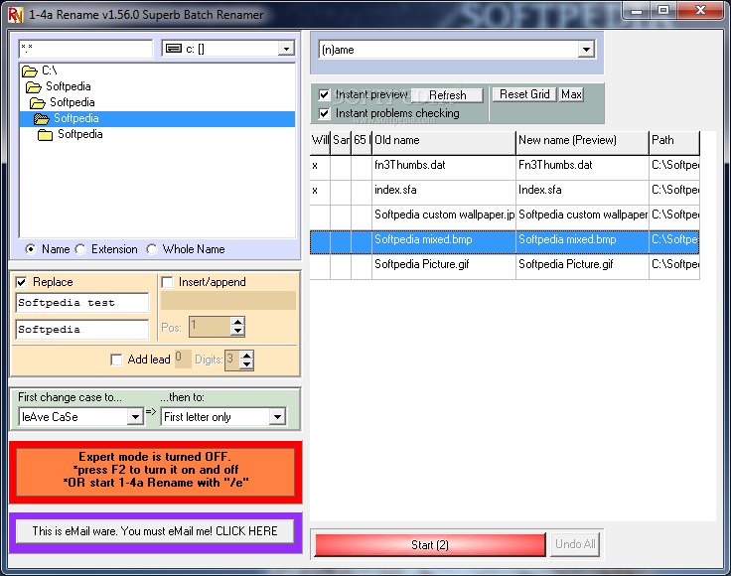The image size is (731, 576).
Task: Select the Name radio button
Action: click(31, 249)
